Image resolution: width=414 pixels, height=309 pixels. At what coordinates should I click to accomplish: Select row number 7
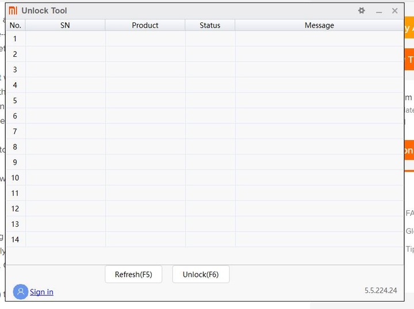tap(205, 132)
